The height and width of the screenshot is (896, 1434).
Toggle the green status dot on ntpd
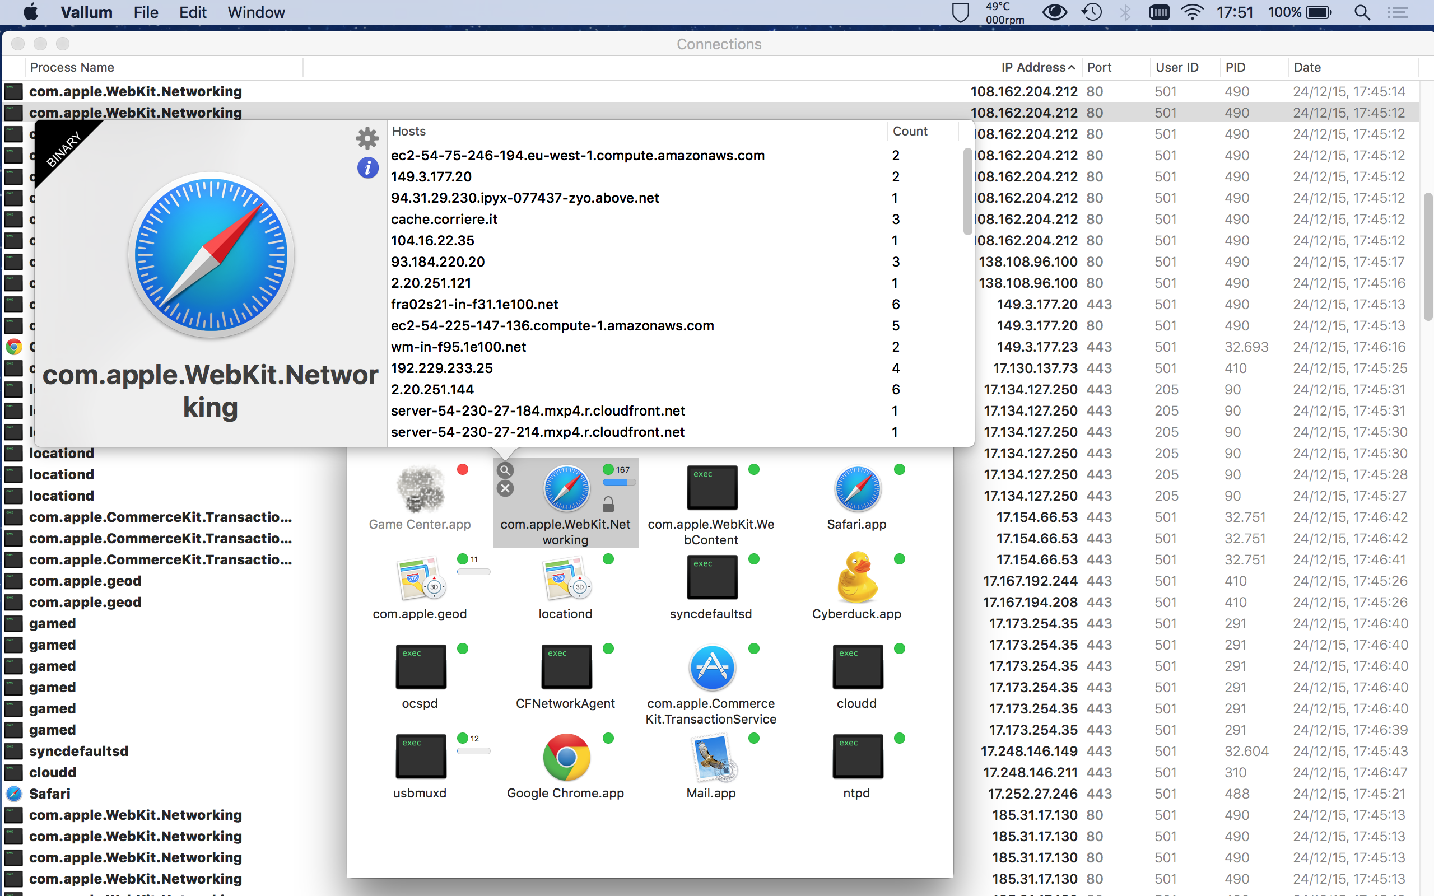click(x=900, y=738)
